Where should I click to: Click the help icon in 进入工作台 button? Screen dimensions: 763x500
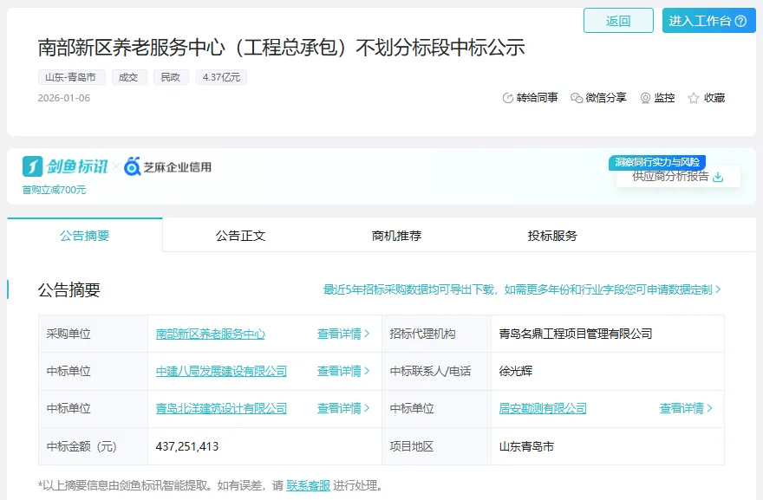pos(740,21)
